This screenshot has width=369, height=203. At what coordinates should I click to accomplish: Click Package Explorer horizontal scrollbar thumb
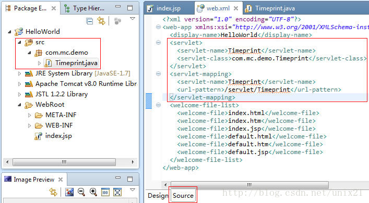click(64, 162)
